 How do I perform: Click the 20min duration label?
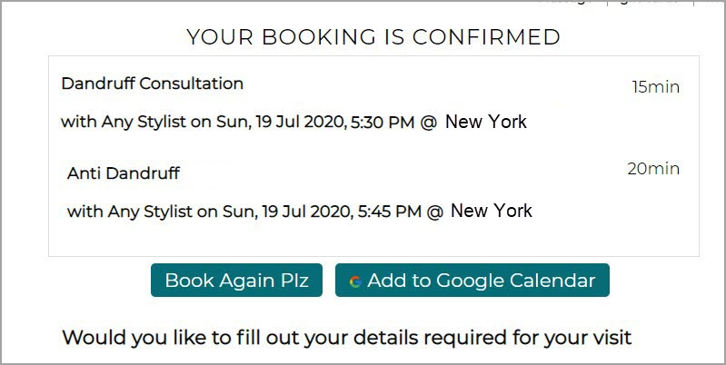point(653,169)
